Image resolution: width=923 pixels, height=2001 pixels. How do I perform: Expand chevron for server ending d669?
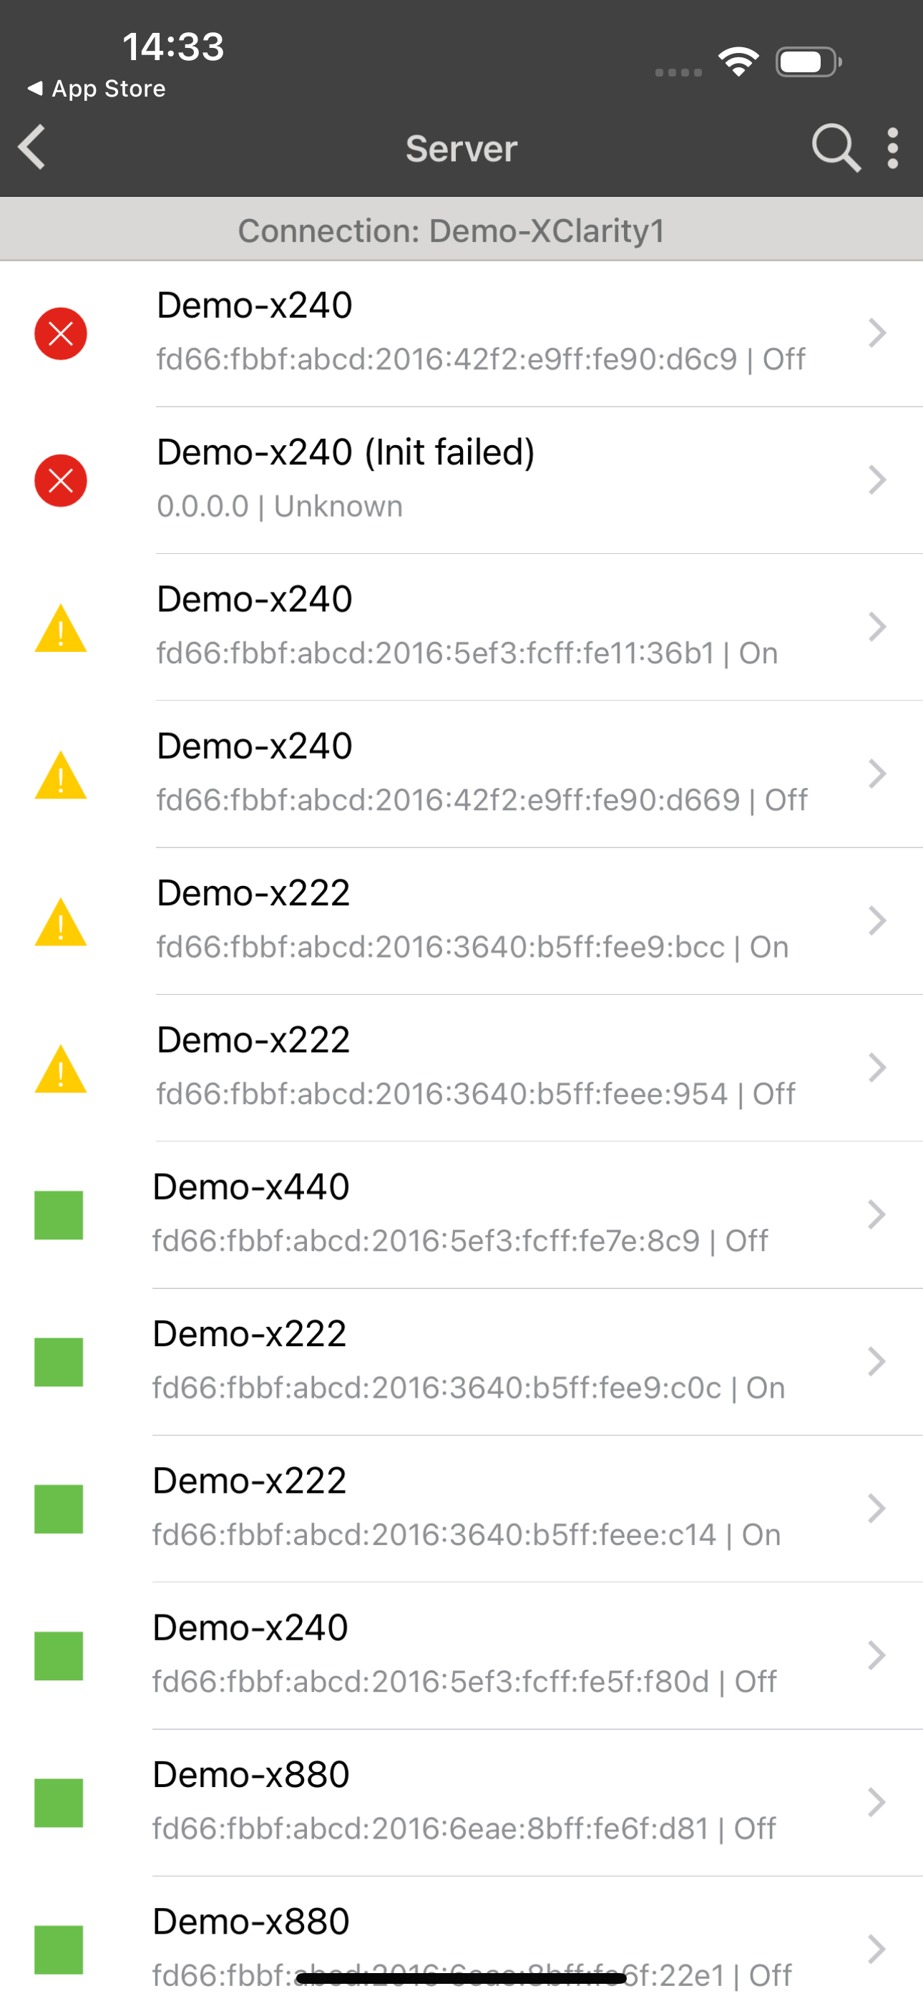877,774
